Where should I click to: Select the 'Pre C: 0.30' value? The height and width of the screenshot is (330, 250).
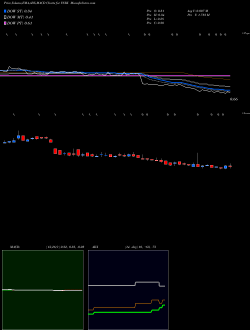click(x=155, y=23)
